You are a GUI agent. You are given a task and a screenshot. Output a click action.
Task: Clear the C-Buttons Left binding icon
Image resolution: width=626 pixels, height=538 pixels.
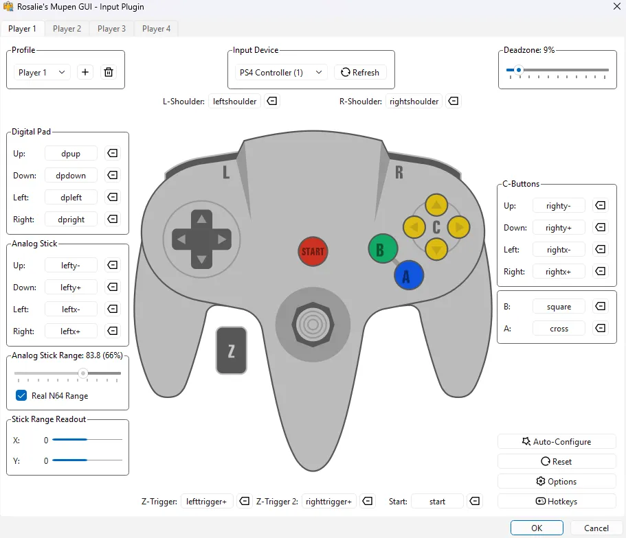tap(601, 249)
